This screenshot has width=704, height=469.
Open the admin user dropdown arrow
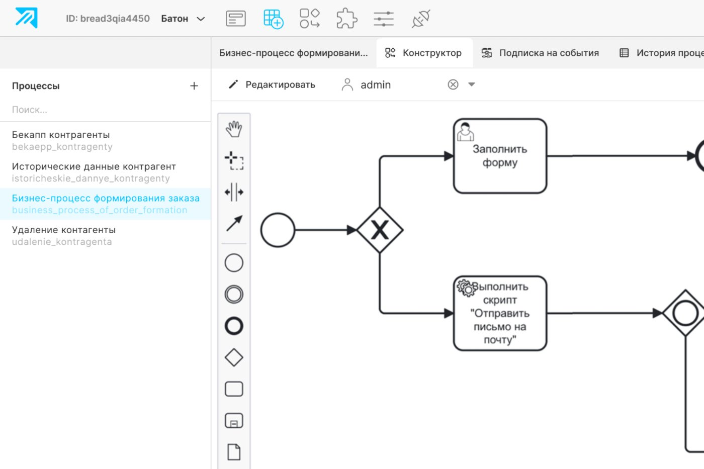tap(472, 84)
